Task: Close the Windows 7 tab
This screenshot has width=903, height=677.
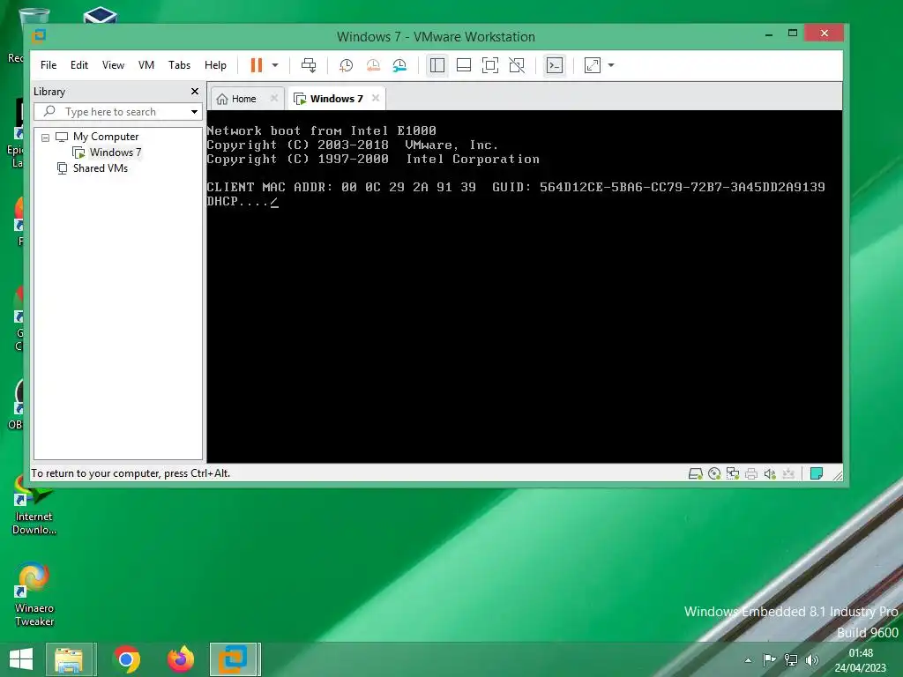Action: click(x=376, y=99)
